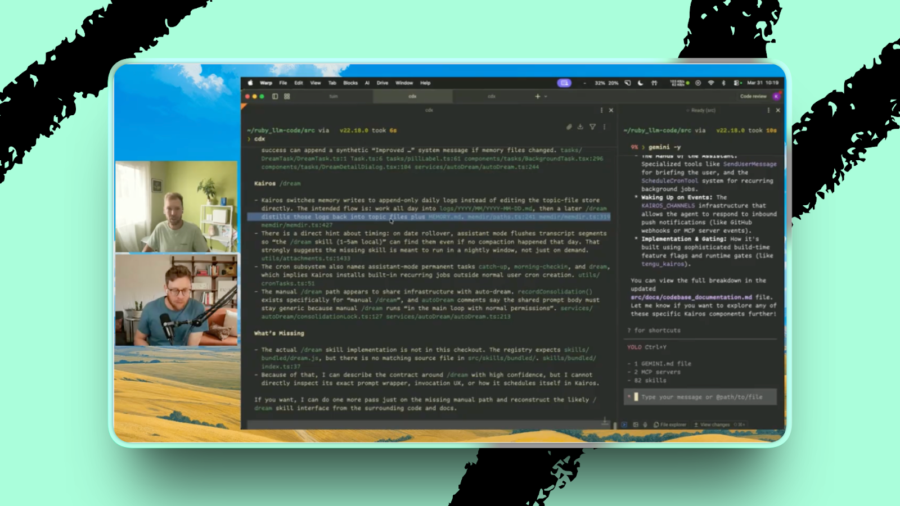Click the plus icon to add new tab
This screenshot has height=506, width=900.
point(537,97)
